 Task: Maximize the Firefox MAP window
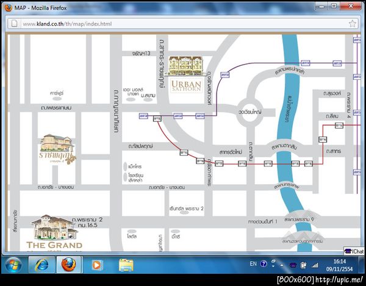(x=334, y=7)
